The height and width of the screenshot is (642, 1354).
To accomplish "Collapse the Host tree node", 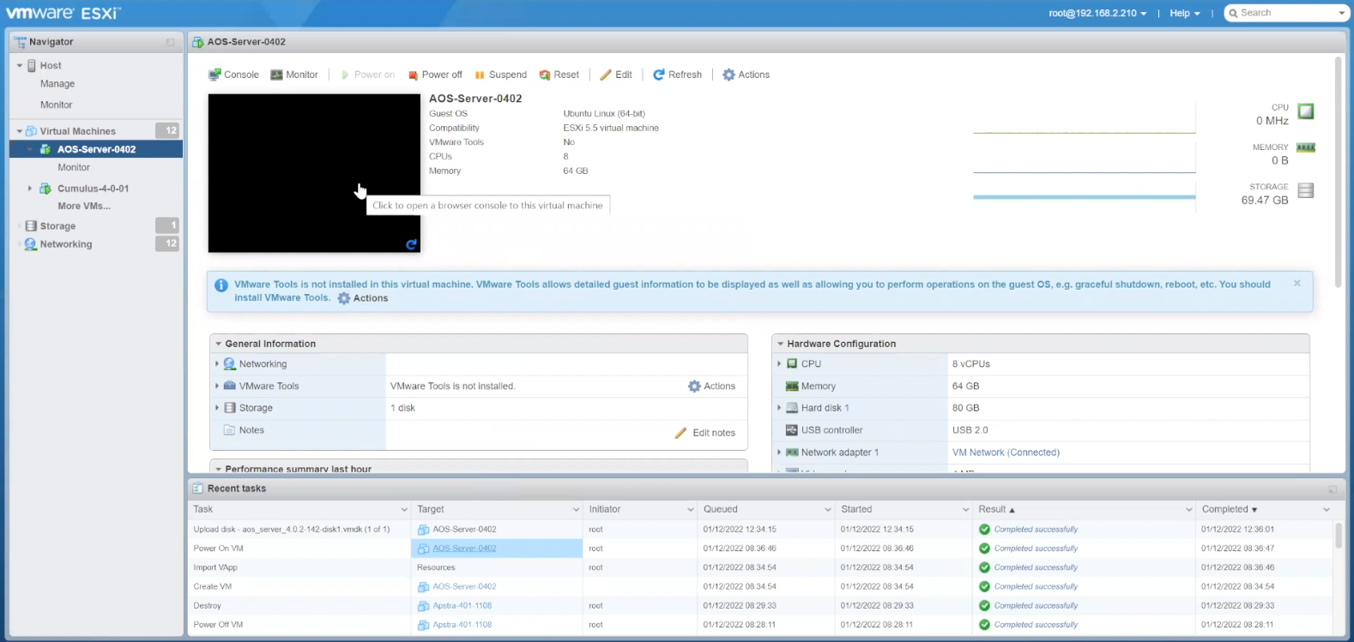I will tap(20, 66).
